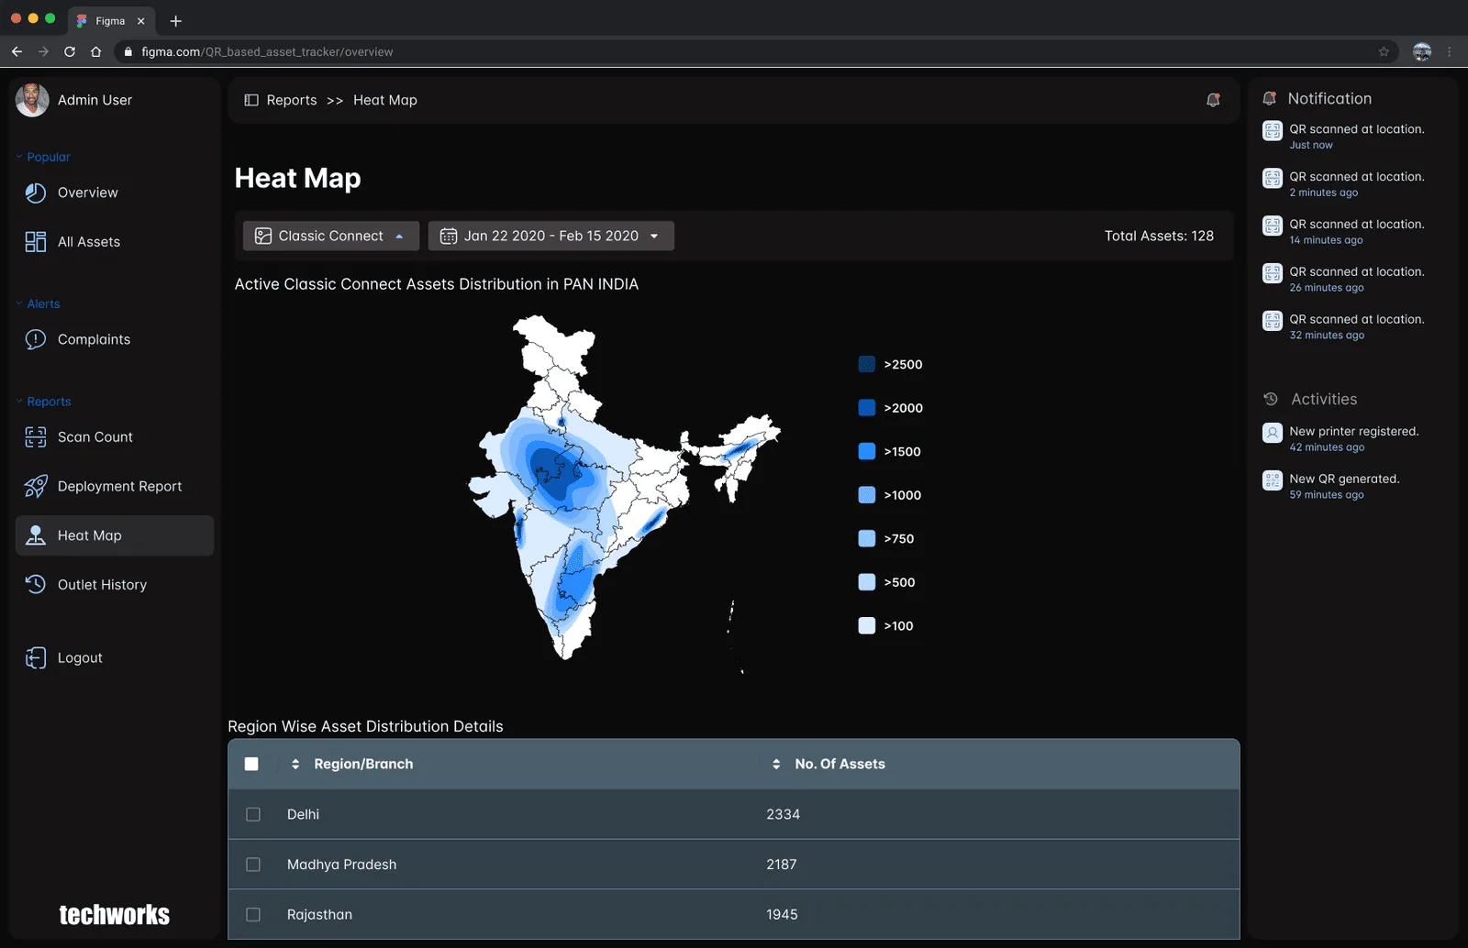Check the Rajasthan row checkbox

point(253,914)
